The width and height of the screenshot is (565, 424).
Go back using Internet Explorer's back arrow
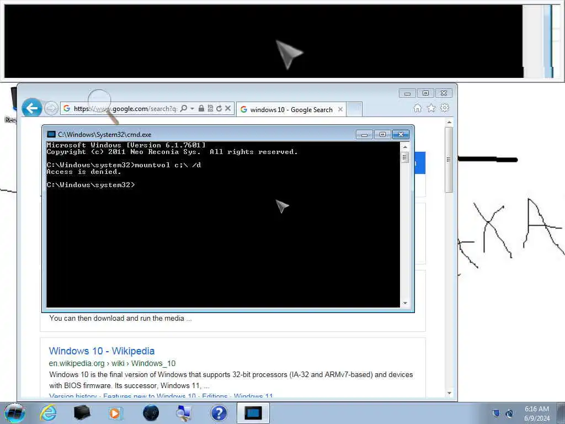(31, 108)
